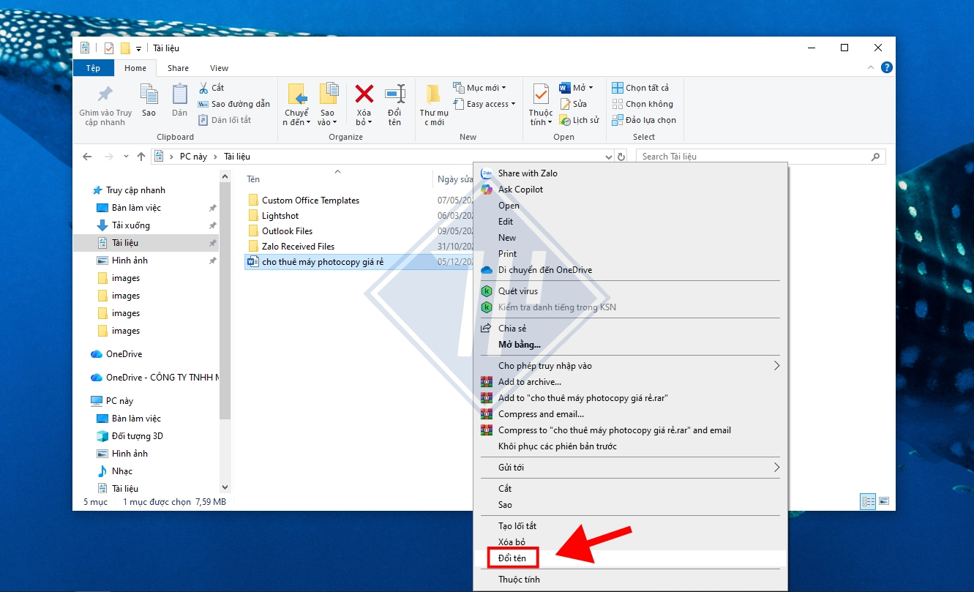974x592 pixels.
Task: Click the Search Tài liệu input field
Action: [760, 157]
